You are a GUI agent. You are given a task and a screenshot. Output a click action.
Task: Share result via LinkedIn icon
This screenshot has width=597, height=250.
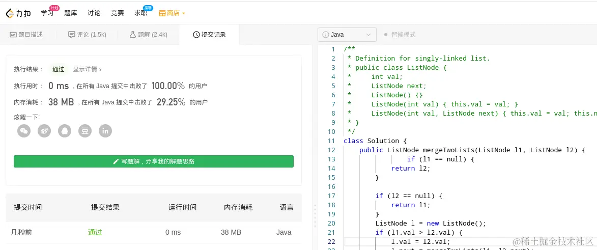click(105, 131)
